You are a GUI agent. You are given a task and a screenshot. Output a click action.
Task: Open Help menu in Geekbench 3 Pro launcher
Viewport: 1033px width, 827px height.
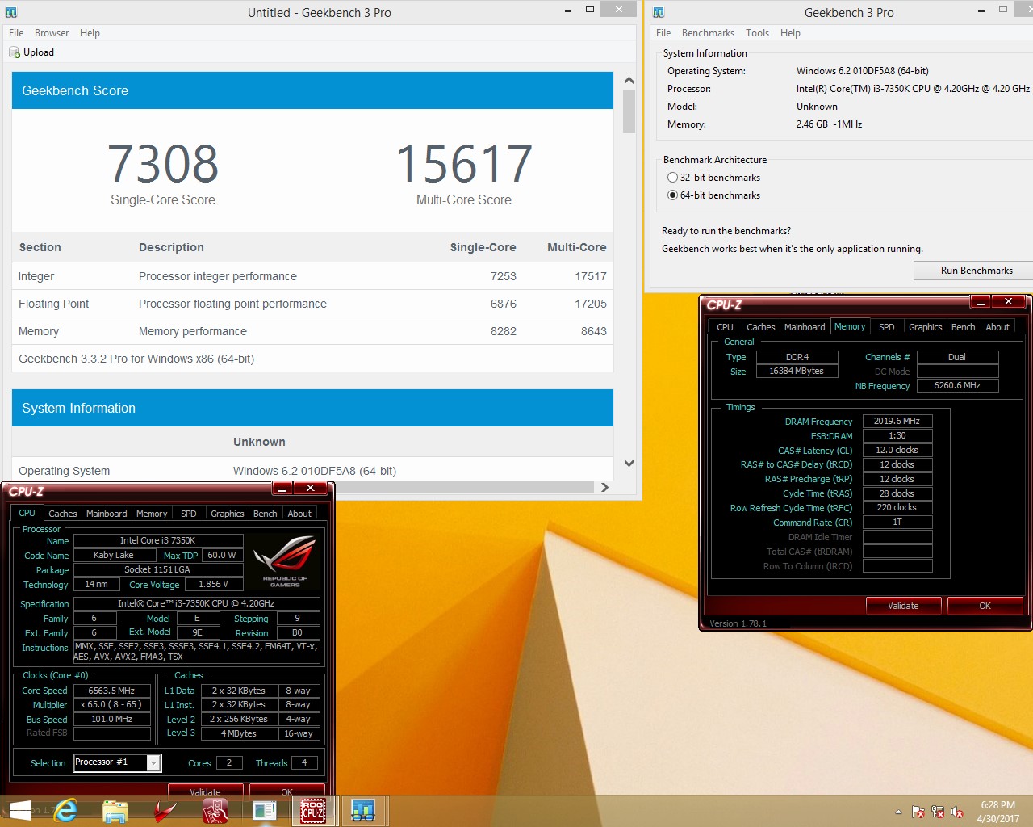790,33
